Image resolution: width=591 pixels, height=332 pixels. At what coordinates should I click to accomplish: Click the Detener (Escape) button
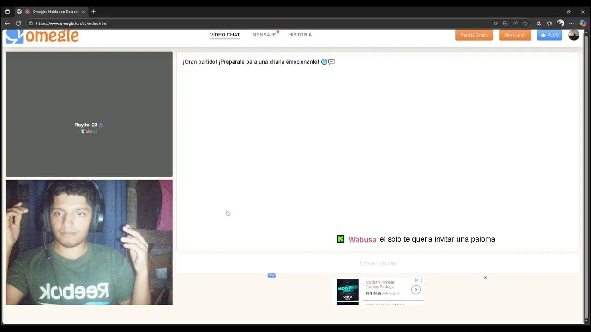(378, 263)
